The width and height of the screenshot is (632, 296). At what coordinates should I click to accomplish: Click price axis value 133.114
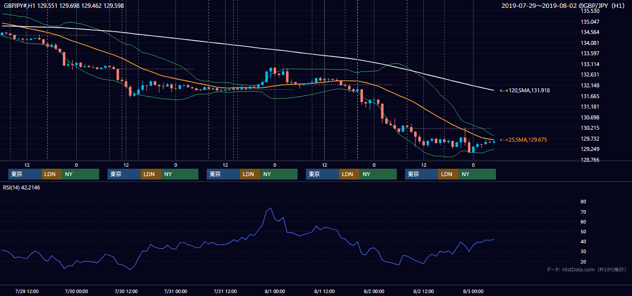click(x=590, y=64)
